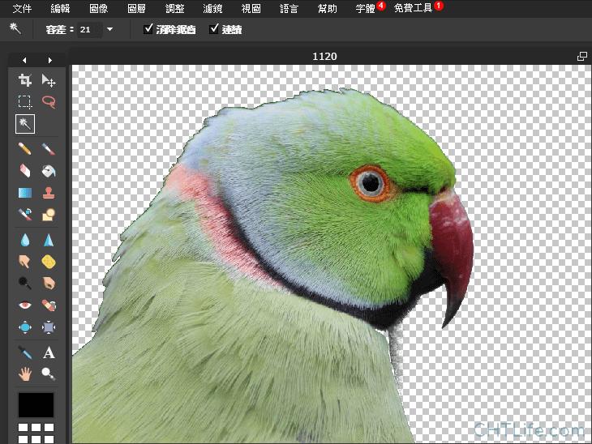Screen dimensions: 592x444
Task: Select the Crop tool
Action: pos(25,80)
